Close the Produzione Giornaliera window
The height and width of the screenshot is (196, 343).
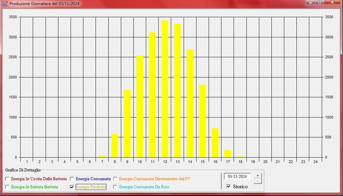tap(333, 3)
